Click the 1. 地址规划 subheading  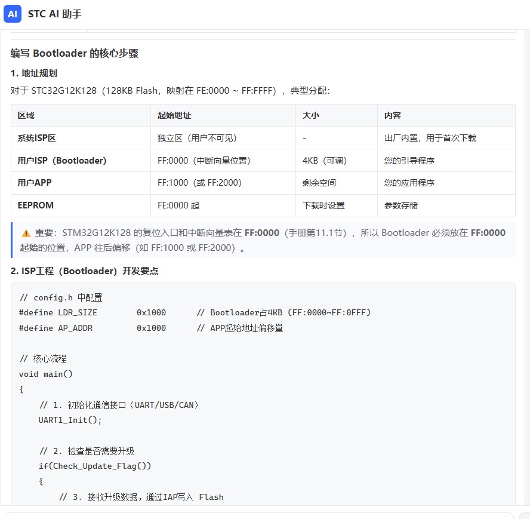click(x=34, y=73)
